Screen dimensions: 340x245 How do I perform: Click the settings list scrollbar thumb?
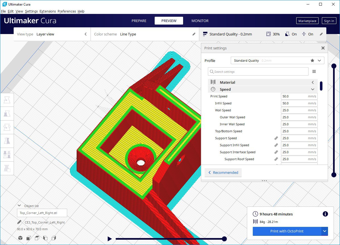321,86
